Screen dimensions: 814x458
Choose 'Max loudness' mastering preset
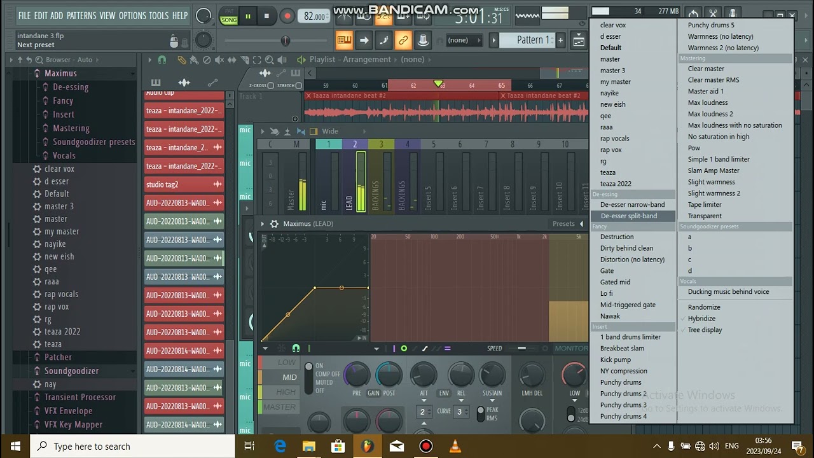point(707,102)
